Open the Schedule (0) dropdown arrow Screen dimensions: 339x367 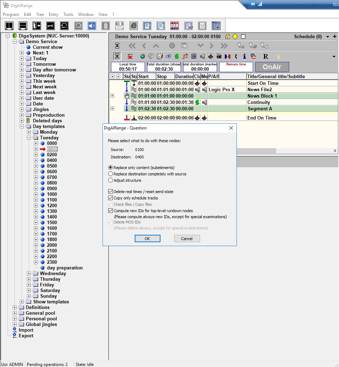pyautogui.click(x=328, y=37)
